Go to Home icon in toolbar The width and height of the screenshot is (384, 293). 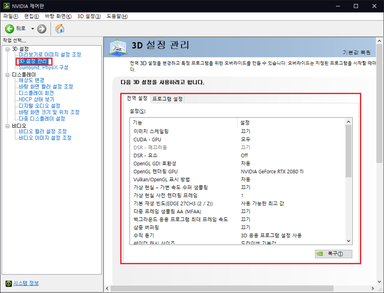[60, 29]
